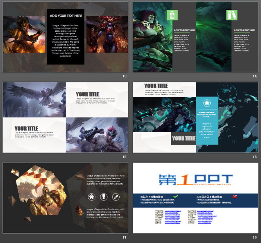Click 'YOUR TITLE' in the dark gray box on slide 16

pyautogui.click(x=184, y=139)
